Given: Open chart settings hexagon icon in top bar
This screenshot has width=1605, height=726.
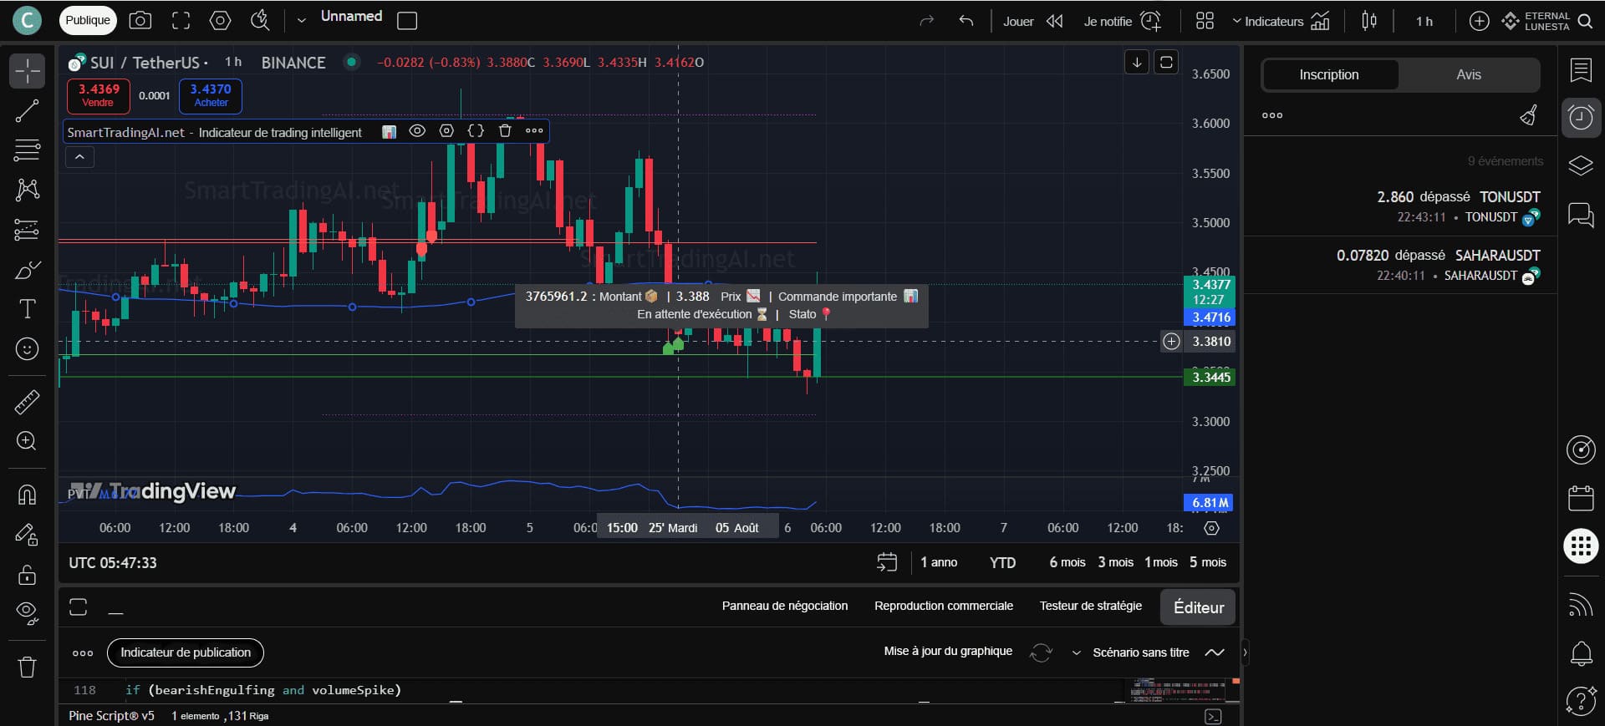Looking at the screenshot, I should coord(220,21).
